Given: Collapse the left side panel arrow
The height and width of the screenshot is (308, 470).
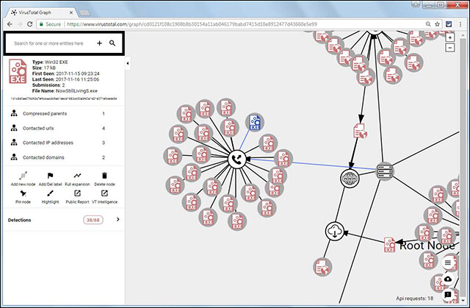Looking at the screenshot, I should (x=128, y=63).
